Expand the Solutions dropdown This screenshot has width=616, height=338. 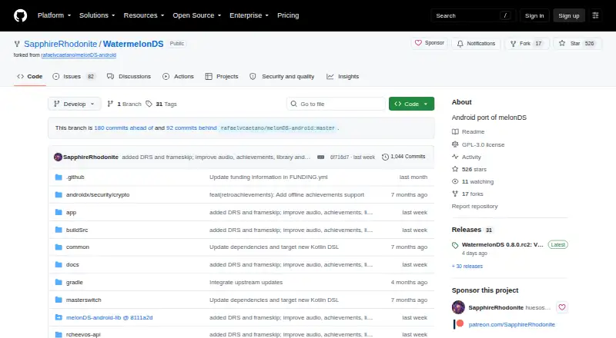click(97, 15)
